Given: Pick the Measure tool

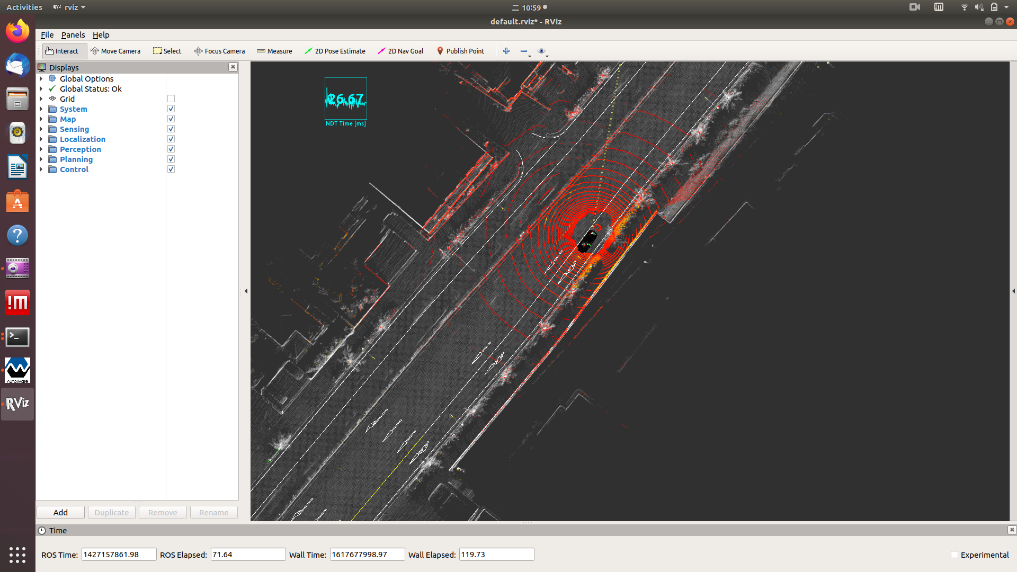Looking at the screenshot, I should pos(274,51).
